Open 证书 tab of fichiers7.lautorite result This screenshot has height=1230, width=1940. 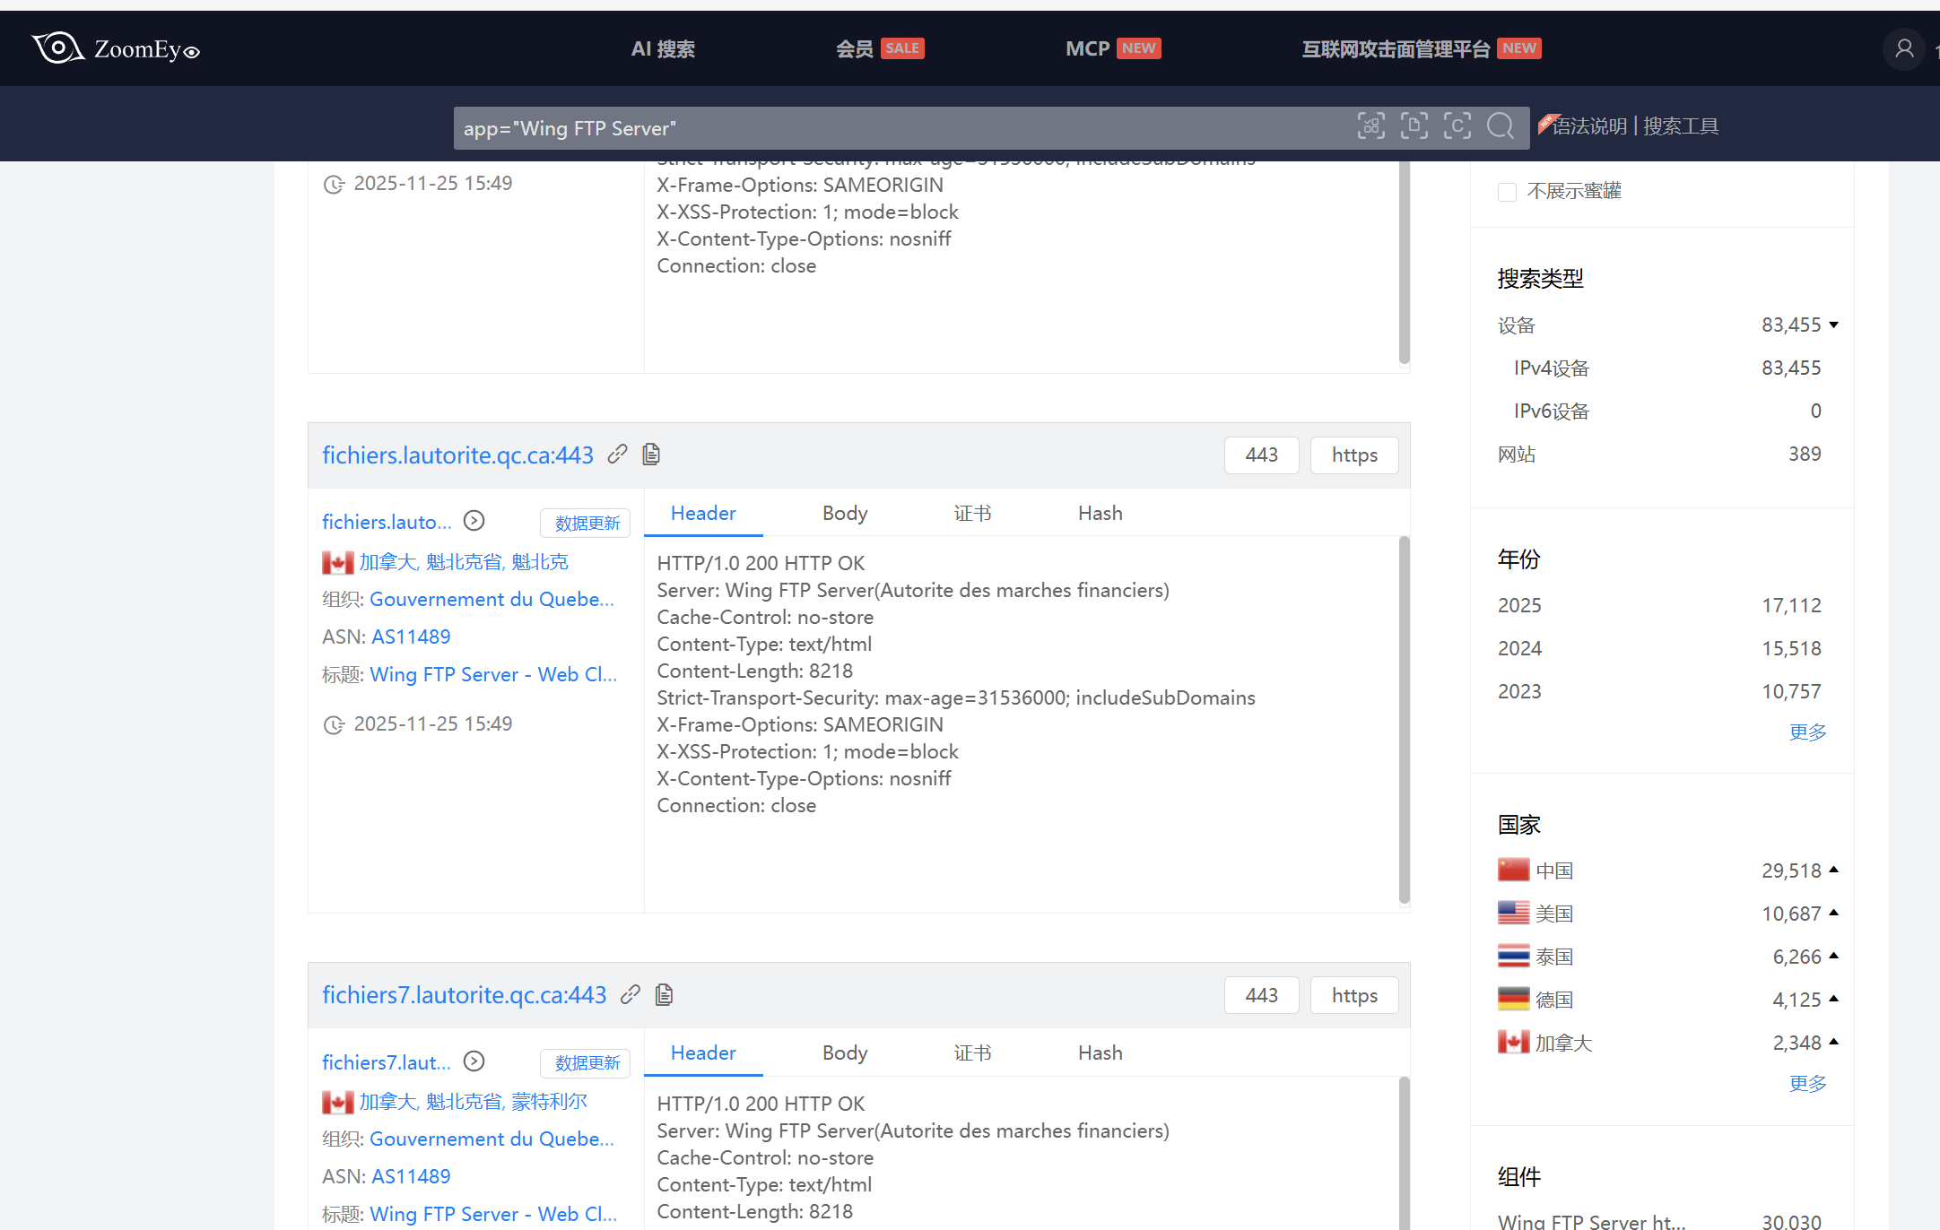click(972, 1052)
